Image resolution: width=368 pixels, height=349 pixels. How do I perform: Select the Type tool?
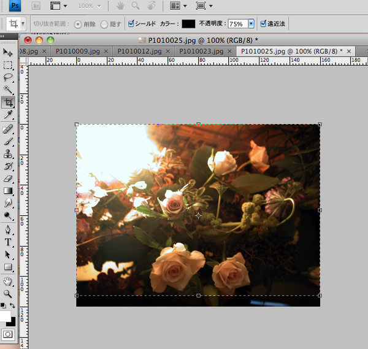coord(8,242)
